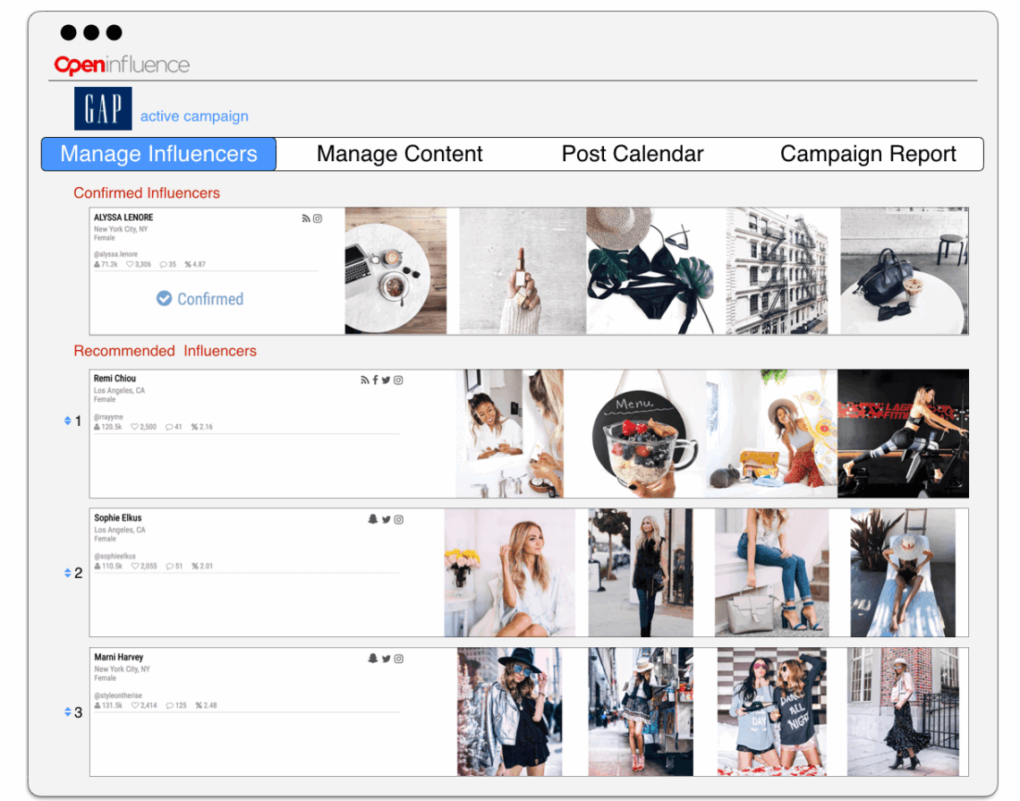Screen dimensions: 1020x801
Task: Switch to the Manage Content tab
Action: (x=399, y=154)
